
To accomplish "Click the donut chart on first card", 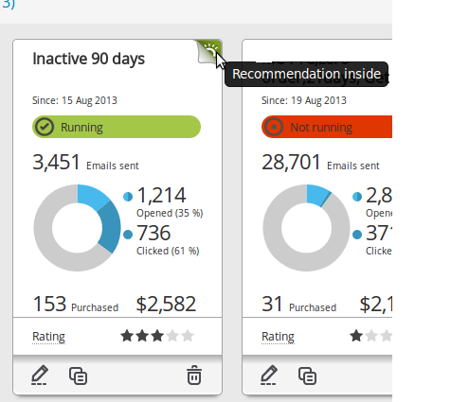I will [77, 228].
